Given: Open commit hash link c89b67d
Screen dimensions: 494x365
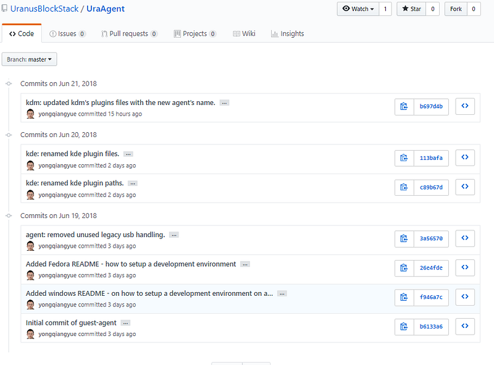Looking at the screenshot, I should 431,187.
